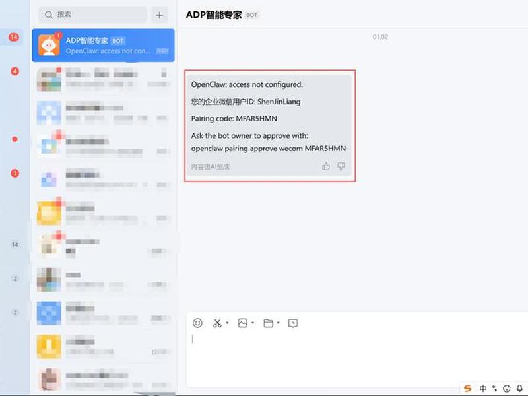Click the send image icon
This screenshot has width=528, height=396.
pos(242,323)
